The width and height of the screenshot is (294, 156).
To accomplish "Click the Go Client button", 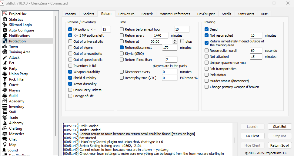I will tap(252, 136).
